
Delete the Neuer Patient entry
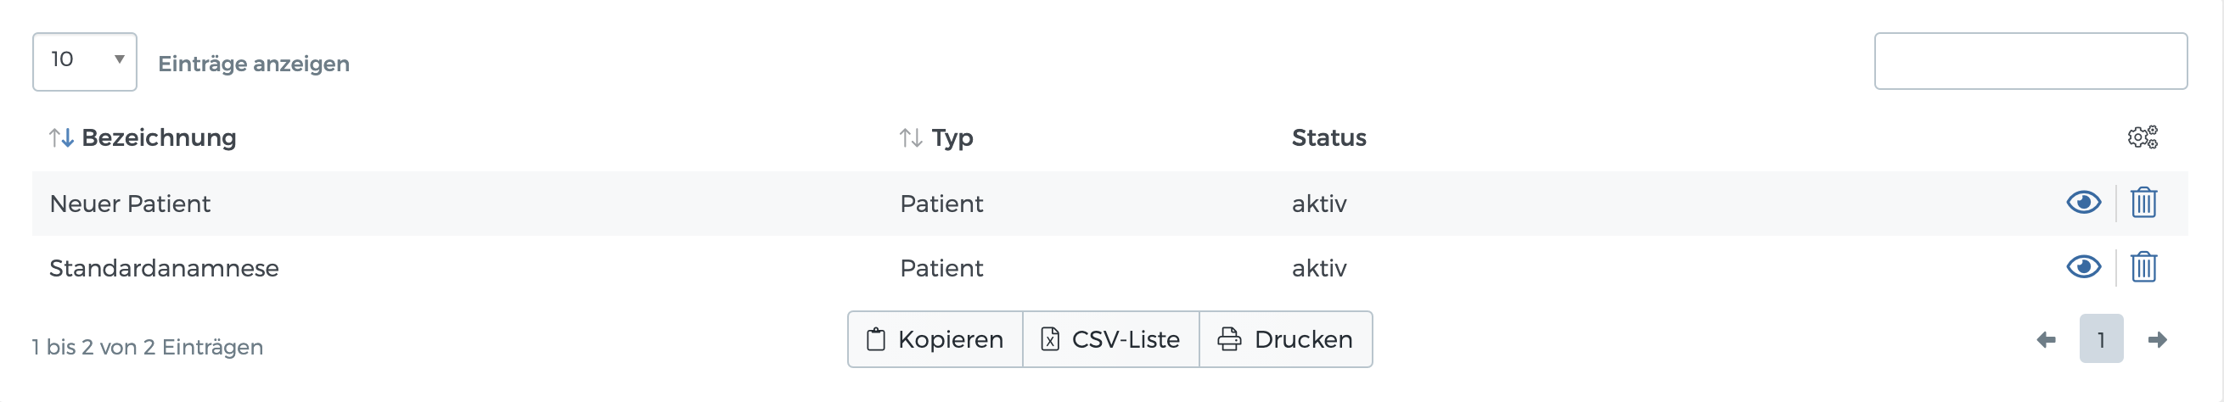click(x=2143, y=203)
